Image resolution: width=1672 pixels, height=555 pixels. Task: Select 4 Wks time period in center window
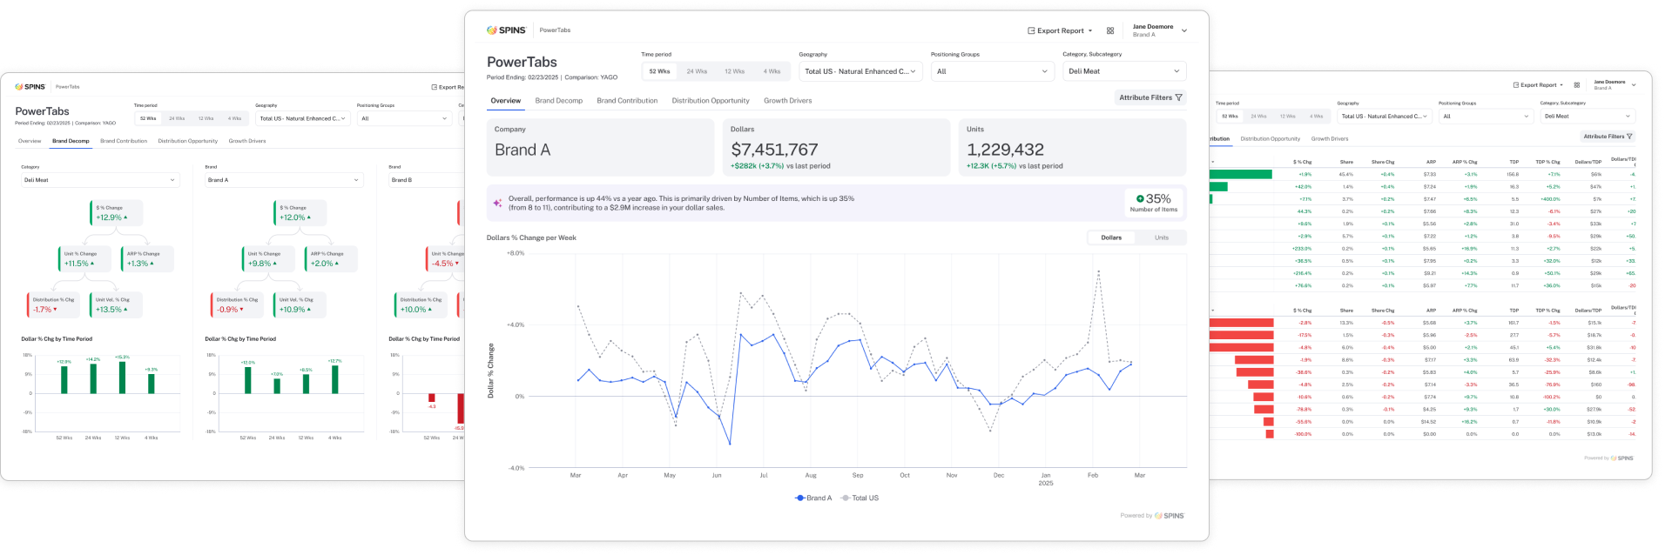click(772, 71)
